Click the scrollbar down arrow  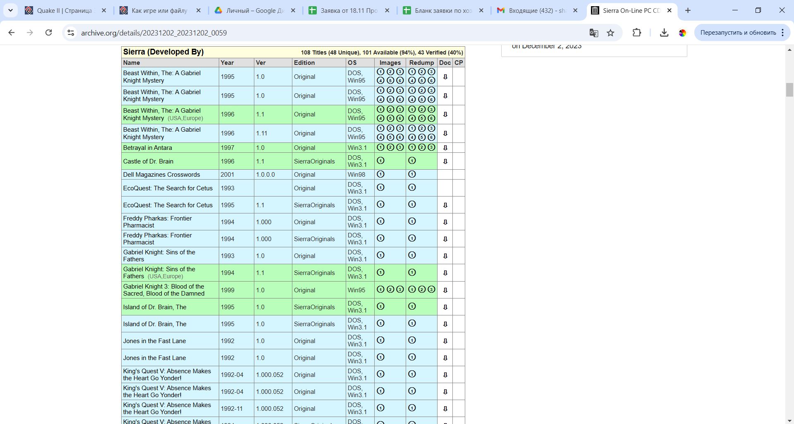pyautogui.click(x=789, y=420)
